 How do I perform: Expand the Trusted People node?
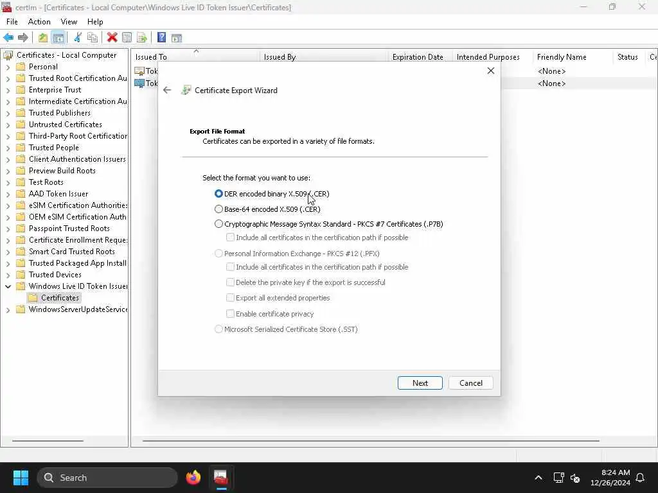tap(8, 148)
